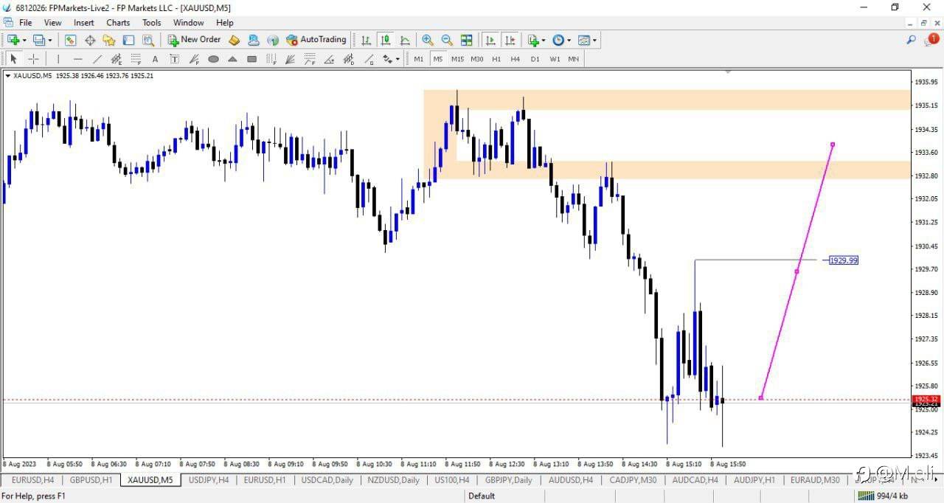The image size is (944, 503).
Task: Select the 1929.99 price label line
Action: (844, 260)
